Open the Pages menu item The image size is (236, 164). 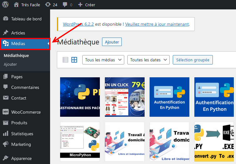click(x=17, y=77)
